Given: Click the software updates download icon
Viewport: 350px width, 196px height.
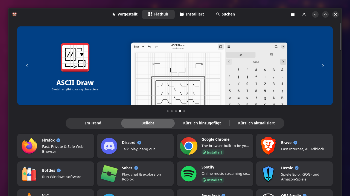Looking at the screenshot, I should click(x=304, y=14).
